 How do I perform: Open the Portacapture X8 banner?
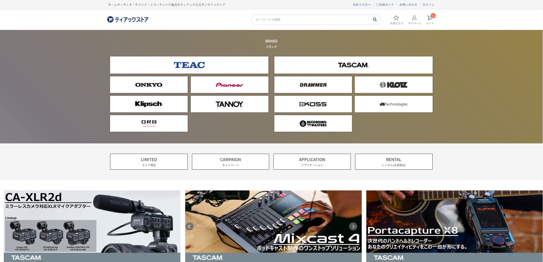[455, 226]
